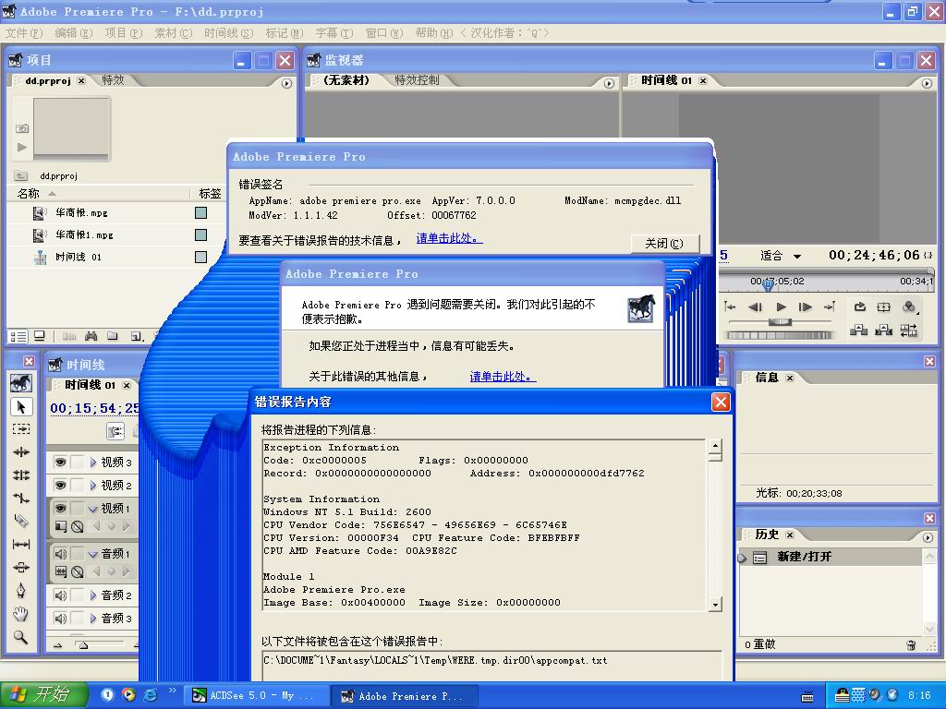
Task: Select the Ripple Edit tool
Action: point(21,451)
